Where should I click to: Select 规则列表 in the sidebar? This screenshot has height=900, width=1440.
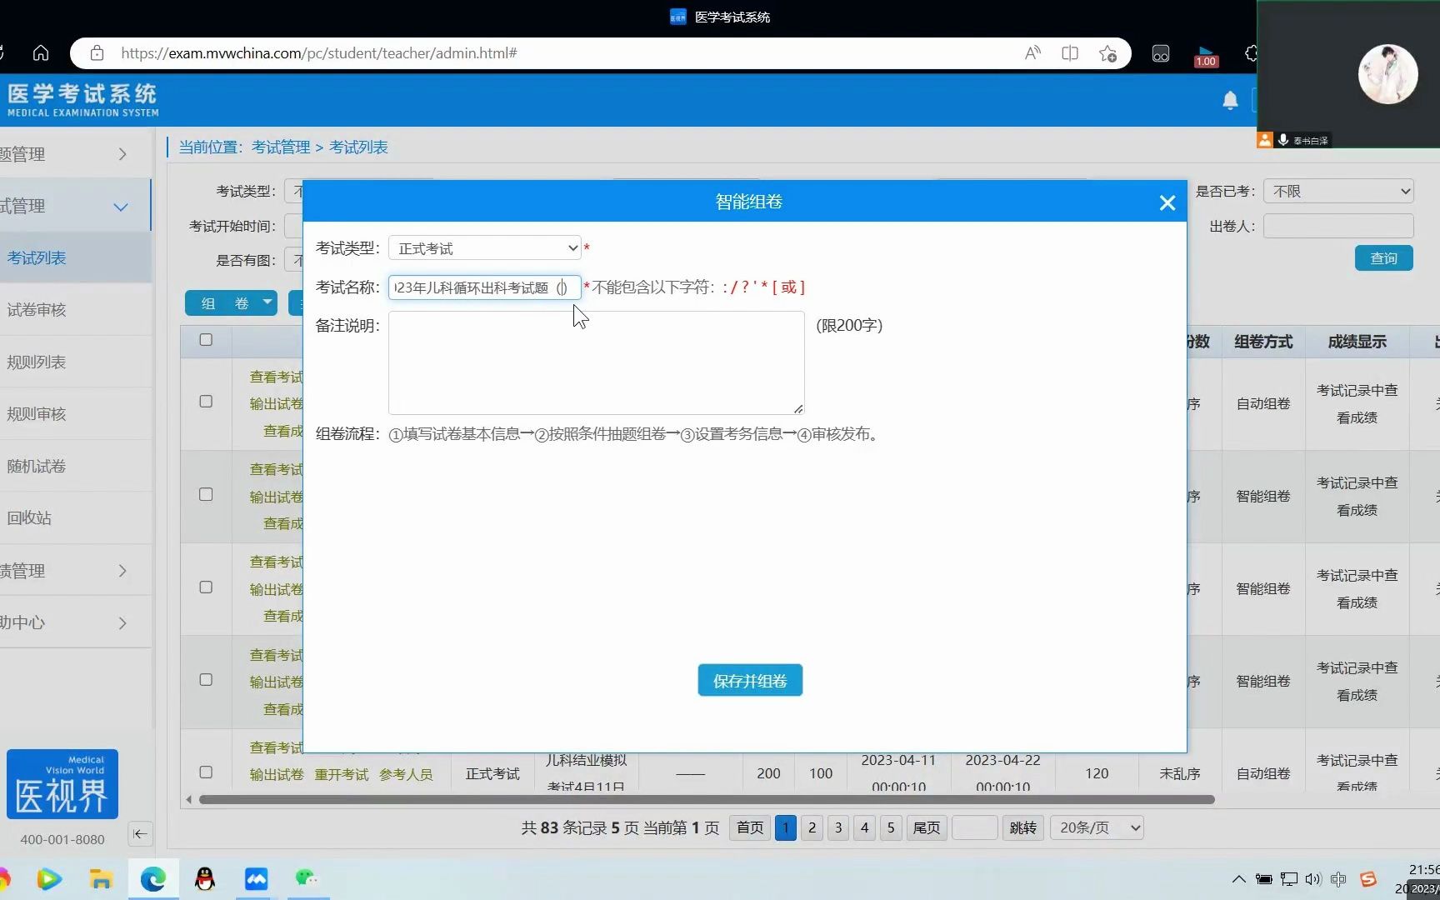(x=37, y=362)
